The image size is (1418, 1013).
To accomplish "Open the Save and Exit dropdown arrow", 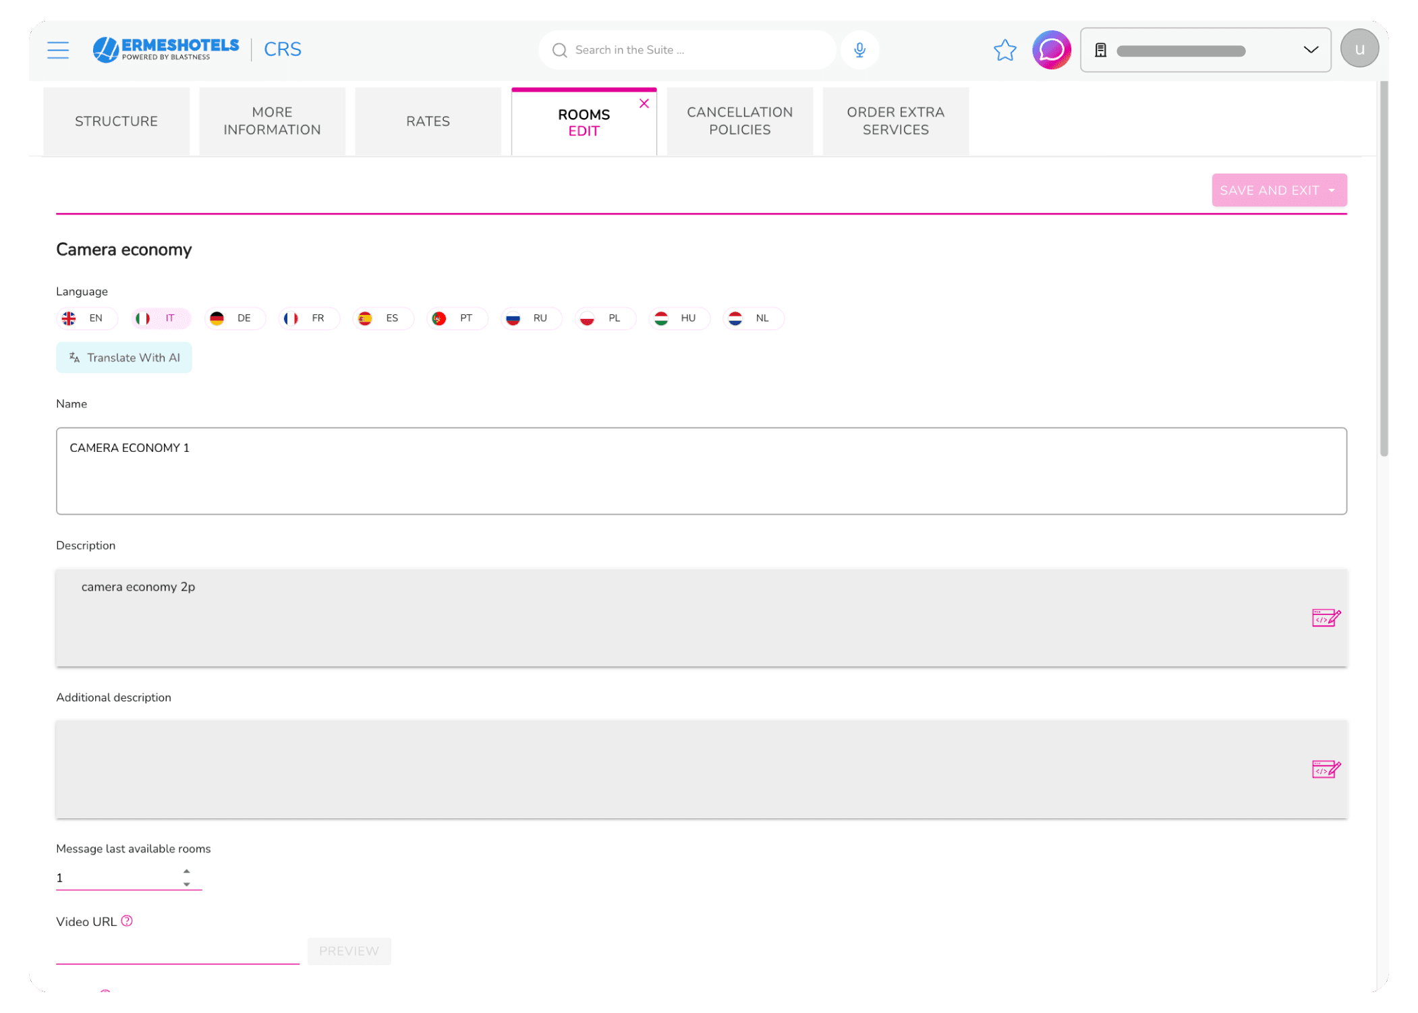I will click(1332, 191).
